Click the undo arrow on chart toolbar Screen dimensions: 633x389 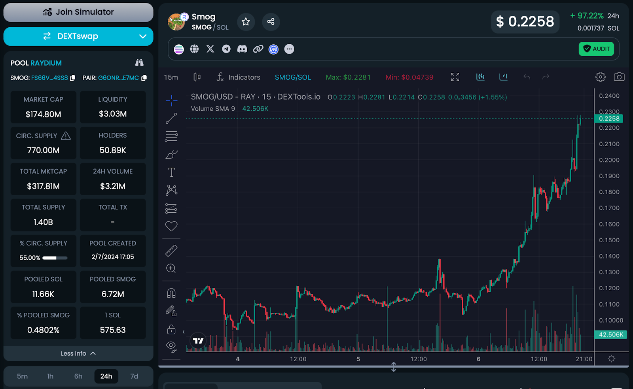click(x=527, y=77)
